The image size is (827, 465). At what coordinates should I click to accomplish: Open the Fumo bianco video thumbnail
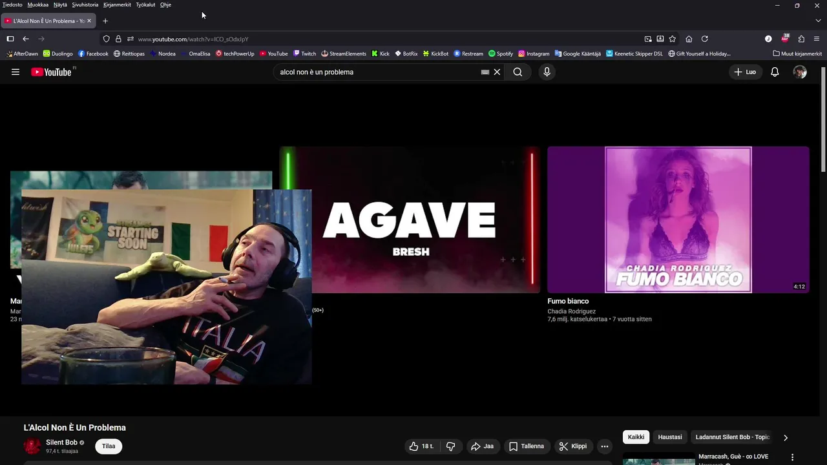678,220
